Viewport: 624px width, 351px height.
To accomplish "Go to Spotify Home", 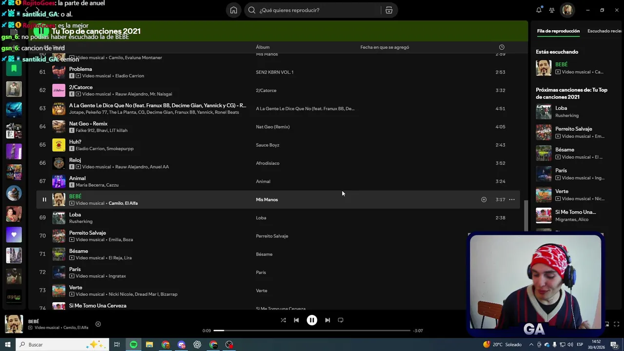I will pos(234,10).
